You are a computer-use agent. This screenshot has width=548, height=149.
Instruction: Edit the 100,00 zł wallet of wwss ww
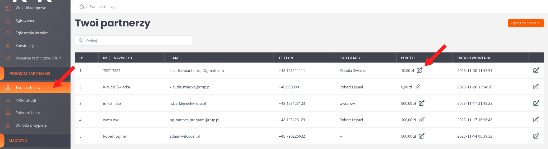pos(422,120)
